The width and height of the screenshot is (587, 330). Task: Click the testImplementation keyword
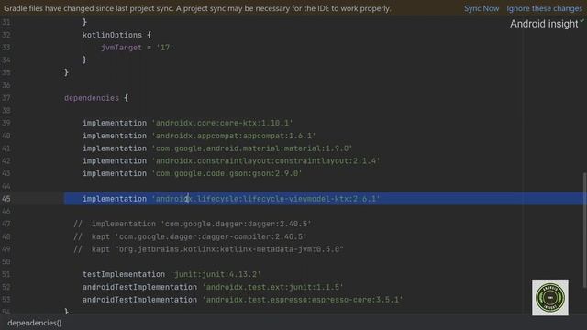click(x=124, y=274)
